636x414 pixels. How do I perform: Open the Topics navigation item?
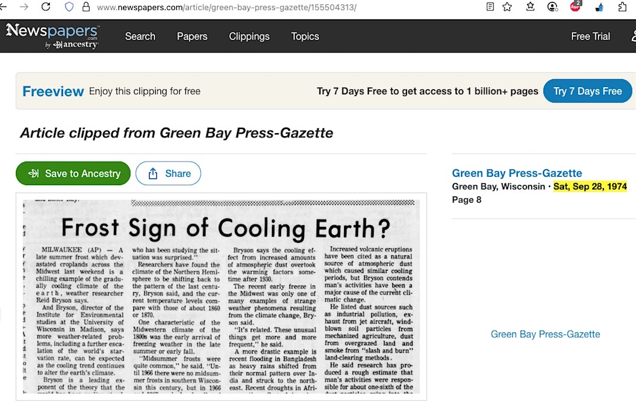[x=305, y=36]
